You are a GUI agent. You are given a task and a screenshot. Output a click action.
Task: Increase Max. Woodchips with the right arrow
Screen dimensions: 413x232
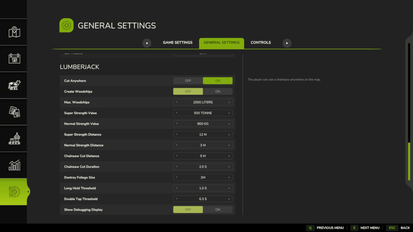coord(230,102)
